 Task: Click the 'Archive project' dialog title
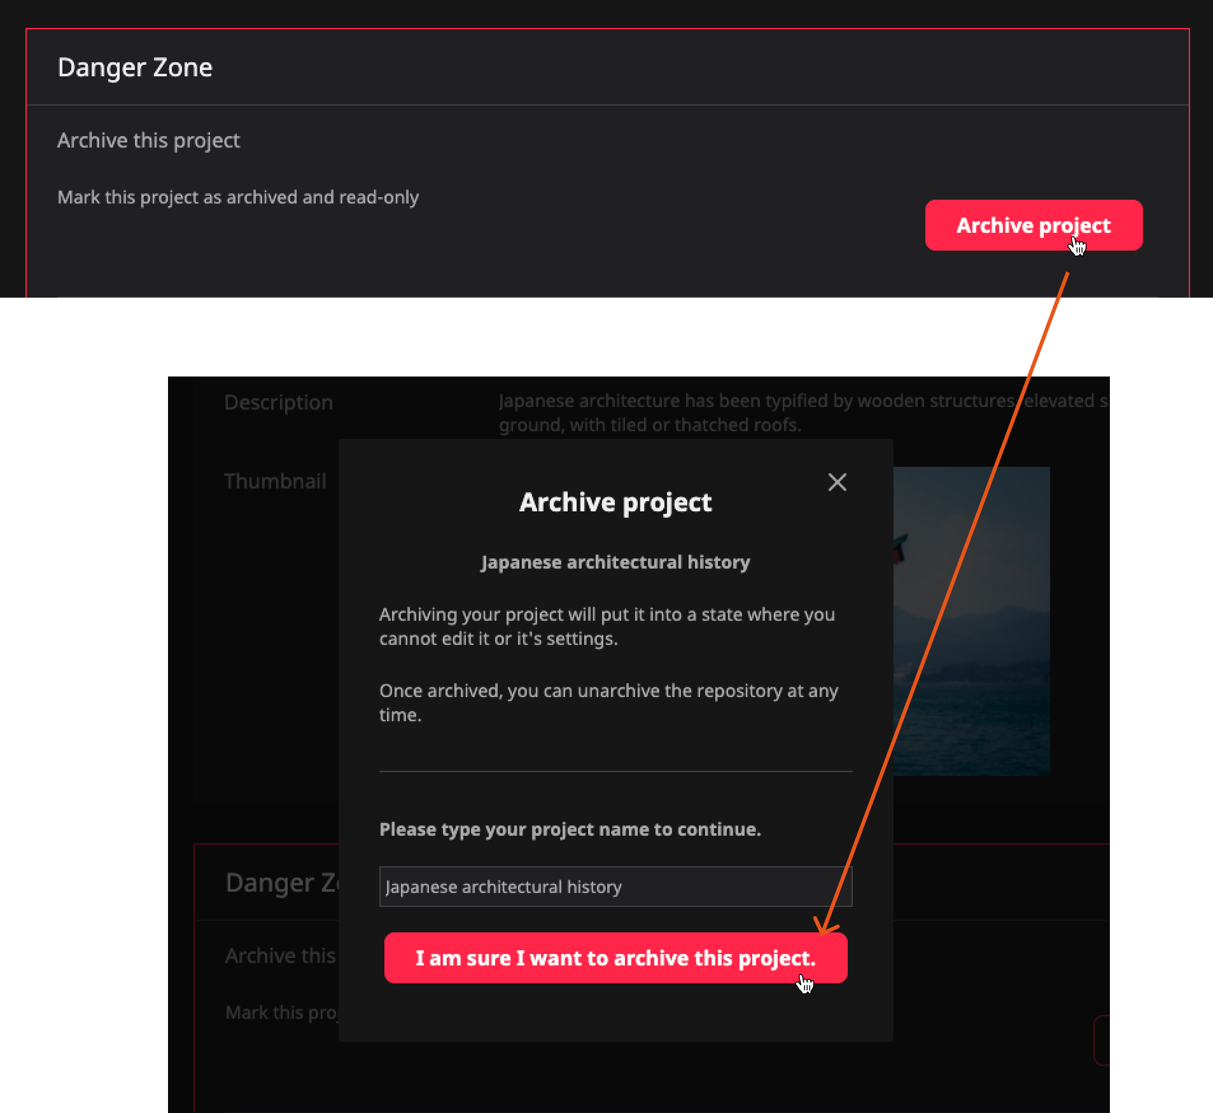tap(615, 502)
